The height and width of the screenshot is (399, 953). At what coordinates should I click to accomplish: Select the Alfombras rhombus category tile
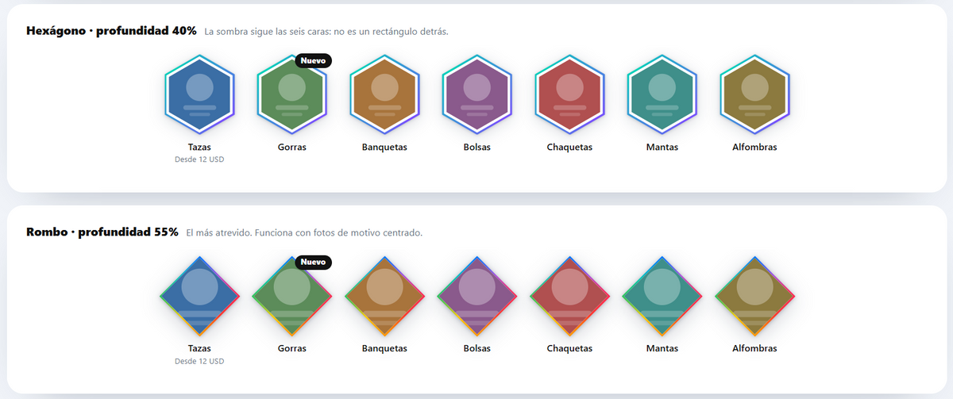(x=754, y=296)
